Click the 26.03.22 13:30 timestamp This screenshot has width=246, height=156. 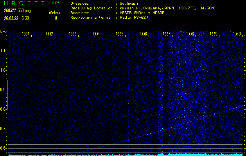[x=16, y=18]
